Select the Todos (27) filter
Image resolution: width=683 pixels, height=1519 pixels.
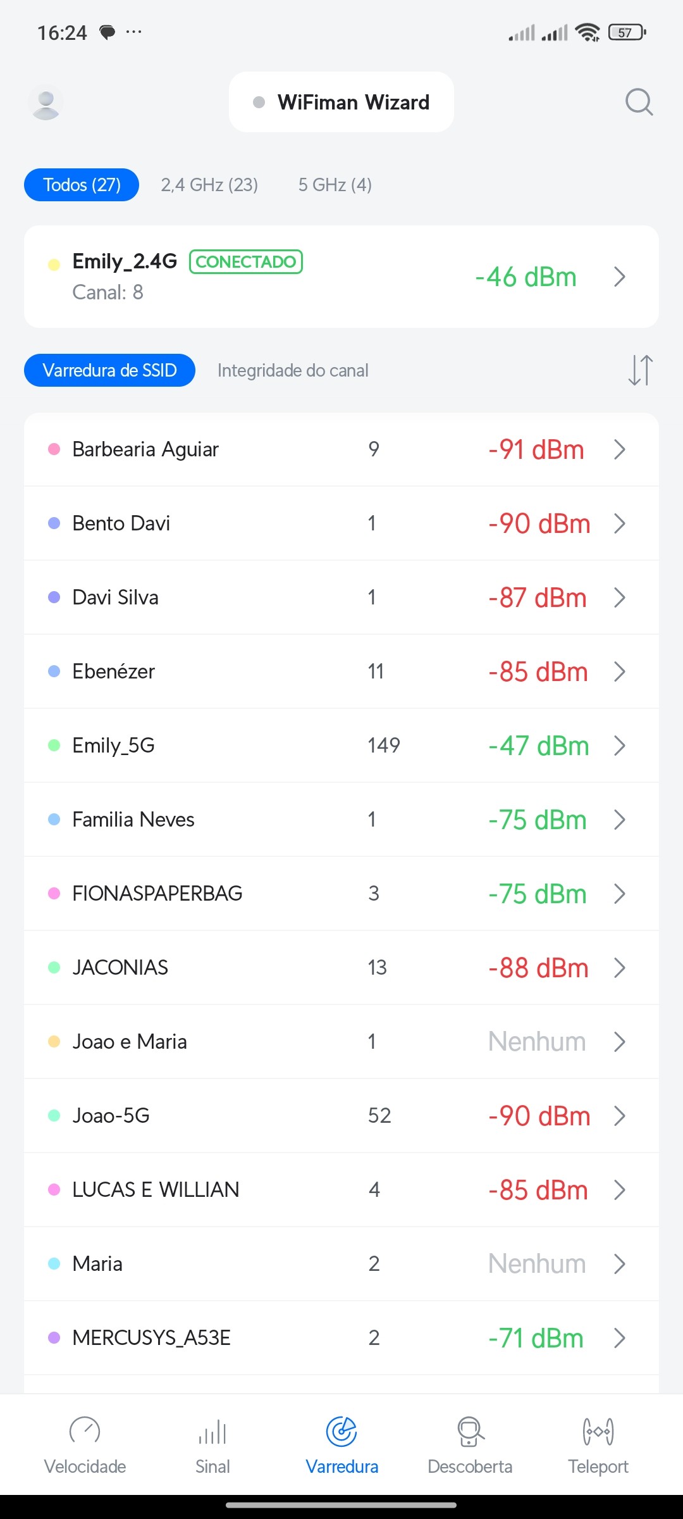pyautogui.click(x=82, y=185)
